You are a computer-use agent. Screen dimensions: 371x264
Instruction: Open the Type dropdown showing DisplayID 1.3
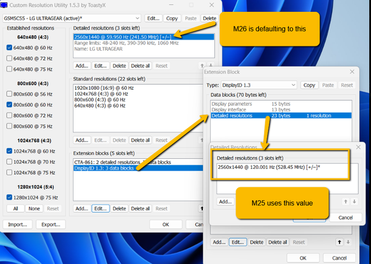click(x=259, y=85)
